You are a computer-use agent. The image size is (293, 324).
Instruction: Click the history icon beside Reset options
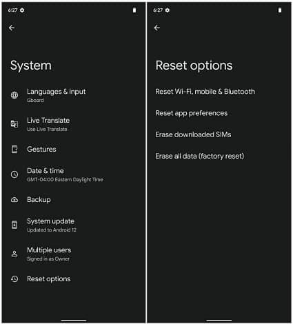point(14,279)
